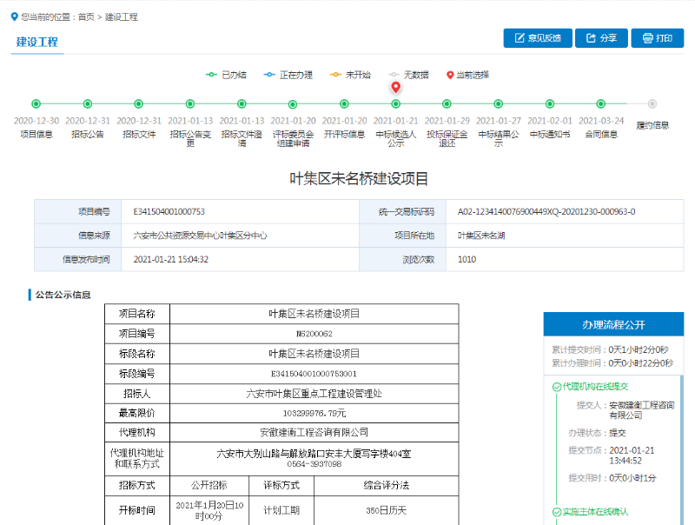Click submit time 2021-01-21 13:44:52
The width and height of the screenshot is (695, 525).
coord(632,455)
